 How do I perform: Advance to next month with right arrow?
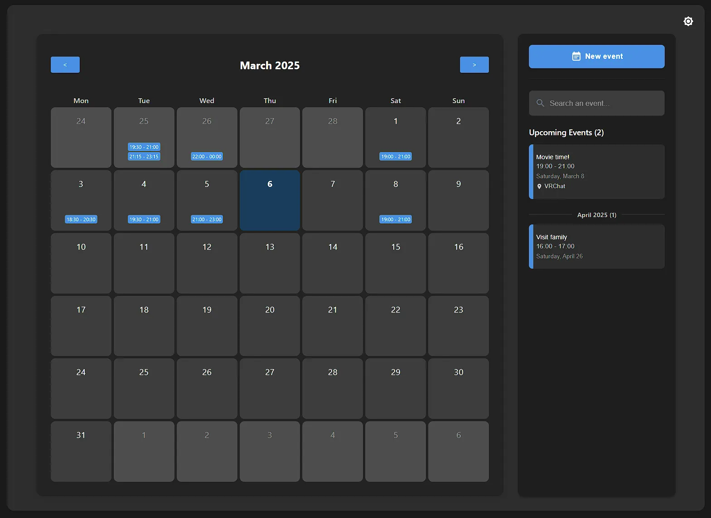(x=474, y=65)
